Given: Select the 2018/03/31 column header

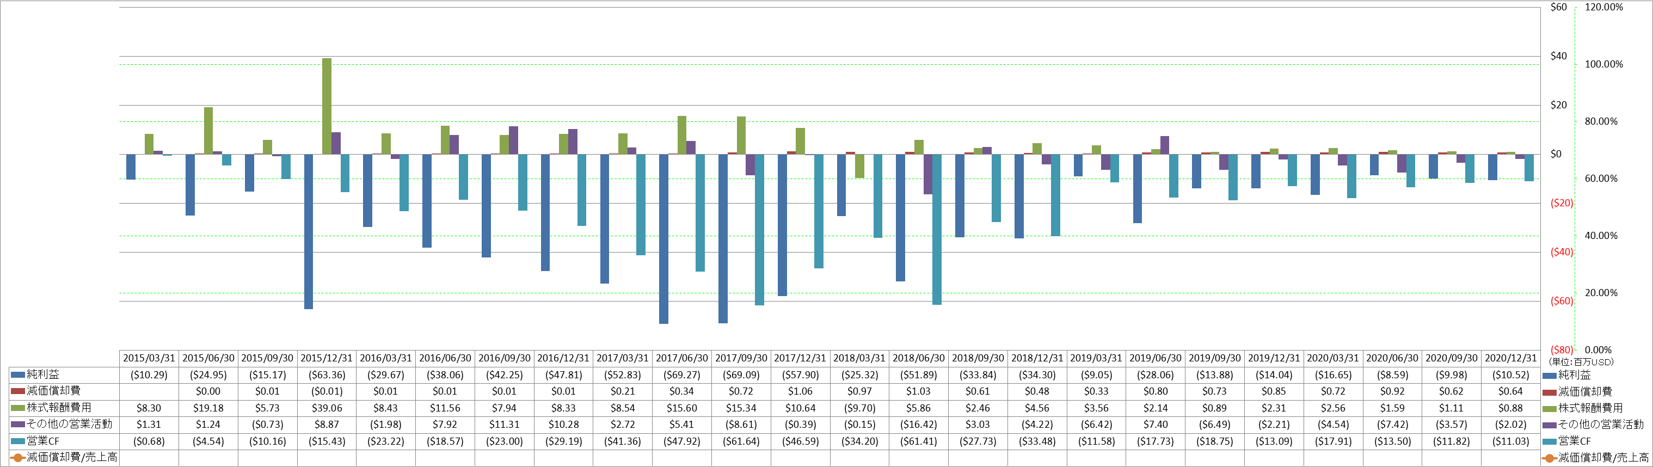Looking at the screenshot, I should (859, 358).
